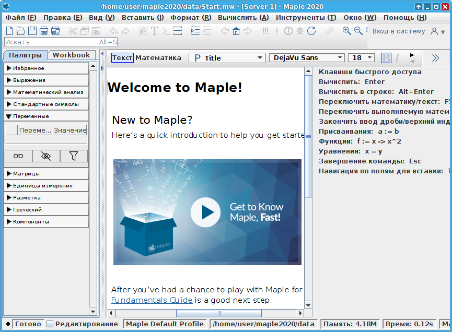Click the glasses show-variables button
Viewport: 452px width, 332px height.
coord(18,156)
